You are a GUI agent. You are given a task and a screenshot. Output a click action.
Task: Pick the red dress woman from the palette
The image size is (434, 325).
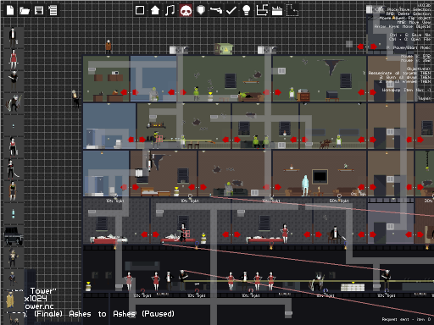[14, 59]
